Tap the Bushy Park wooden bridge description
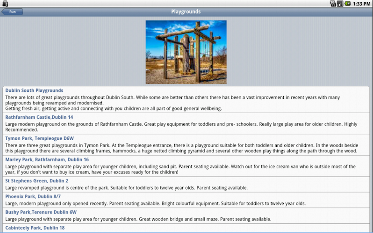 [x=138, y=219]
